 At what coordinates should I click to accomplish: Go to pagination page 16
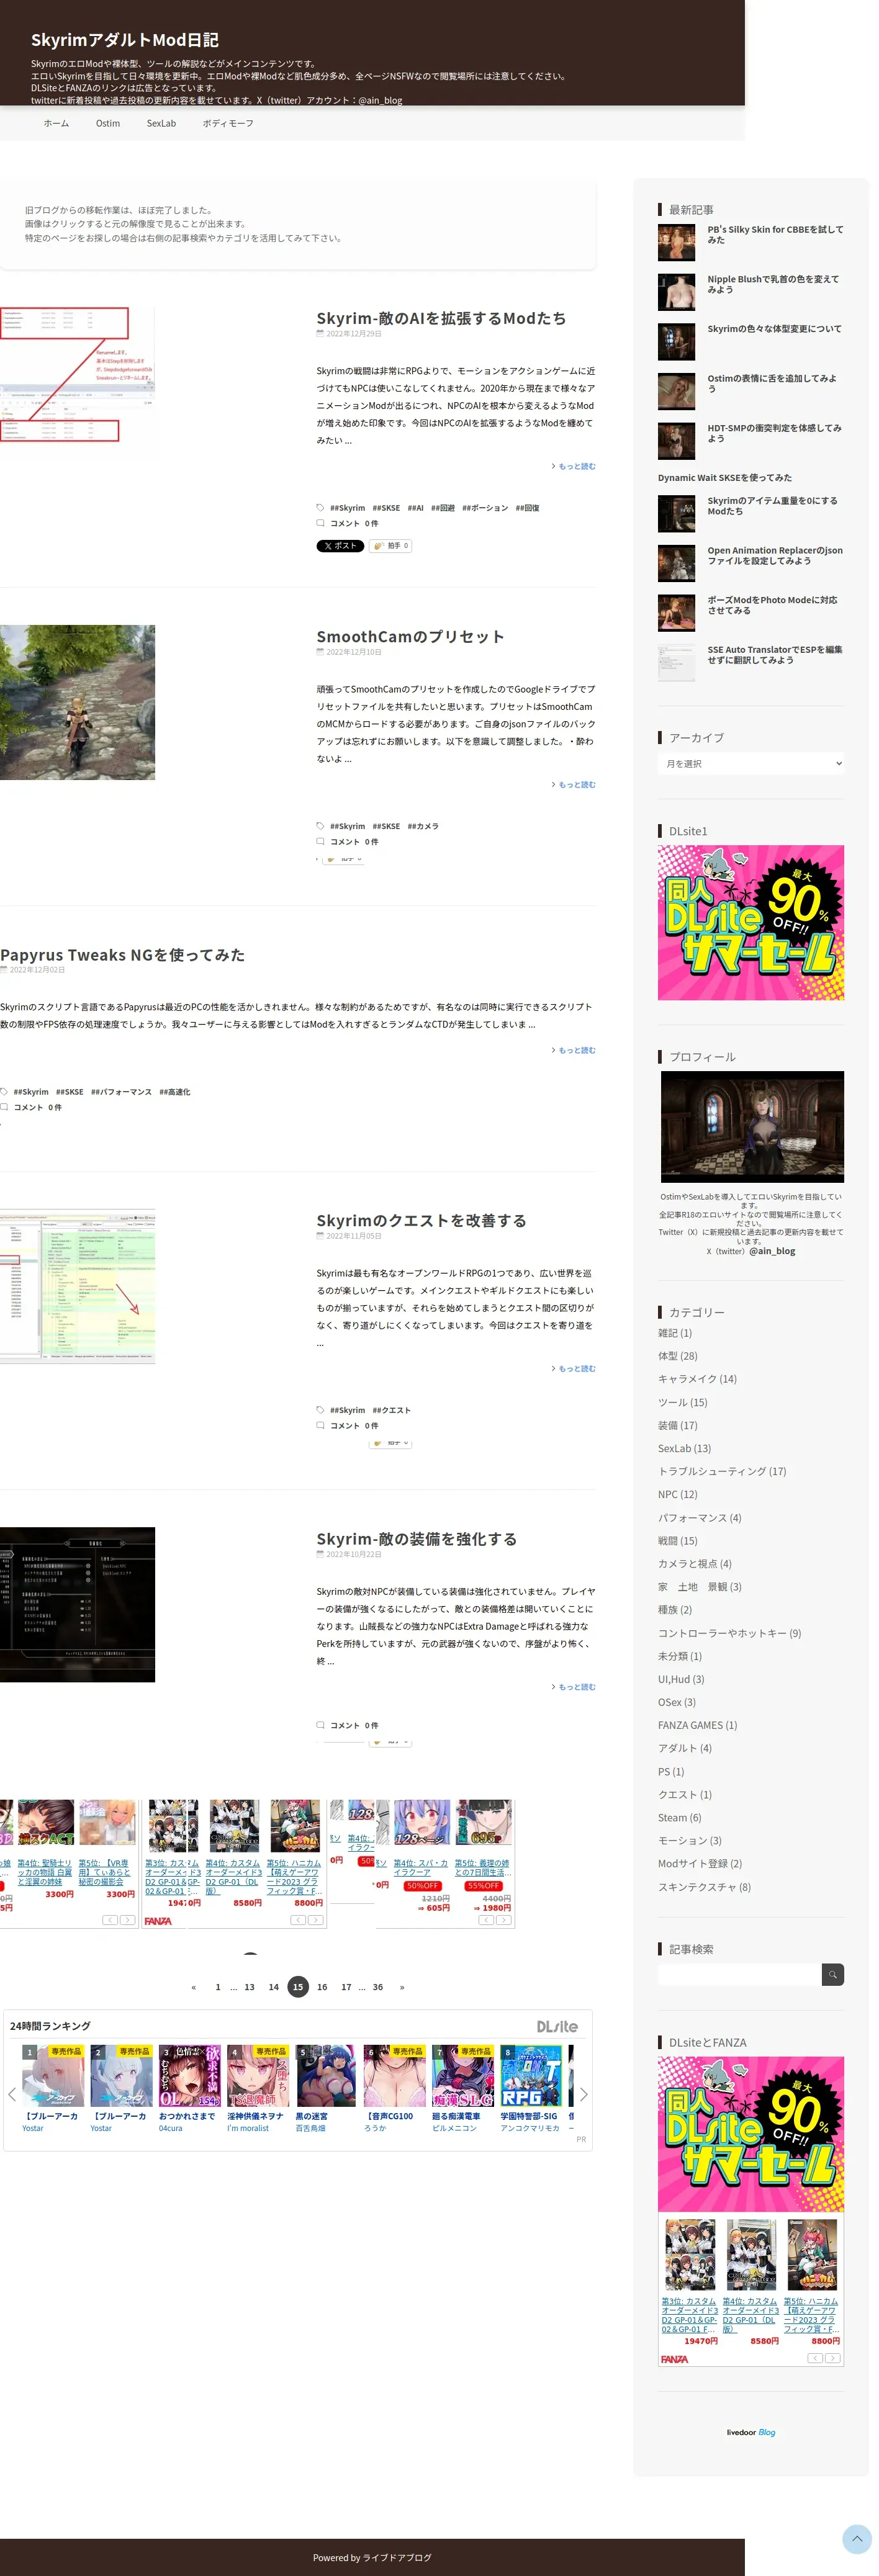point(322,1987)
